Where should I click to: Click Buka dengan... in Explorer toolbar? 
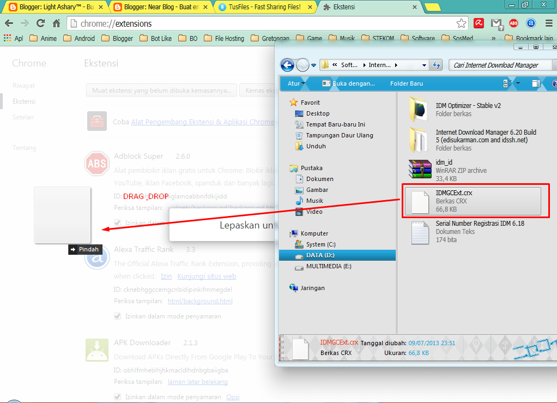(348, 83)
